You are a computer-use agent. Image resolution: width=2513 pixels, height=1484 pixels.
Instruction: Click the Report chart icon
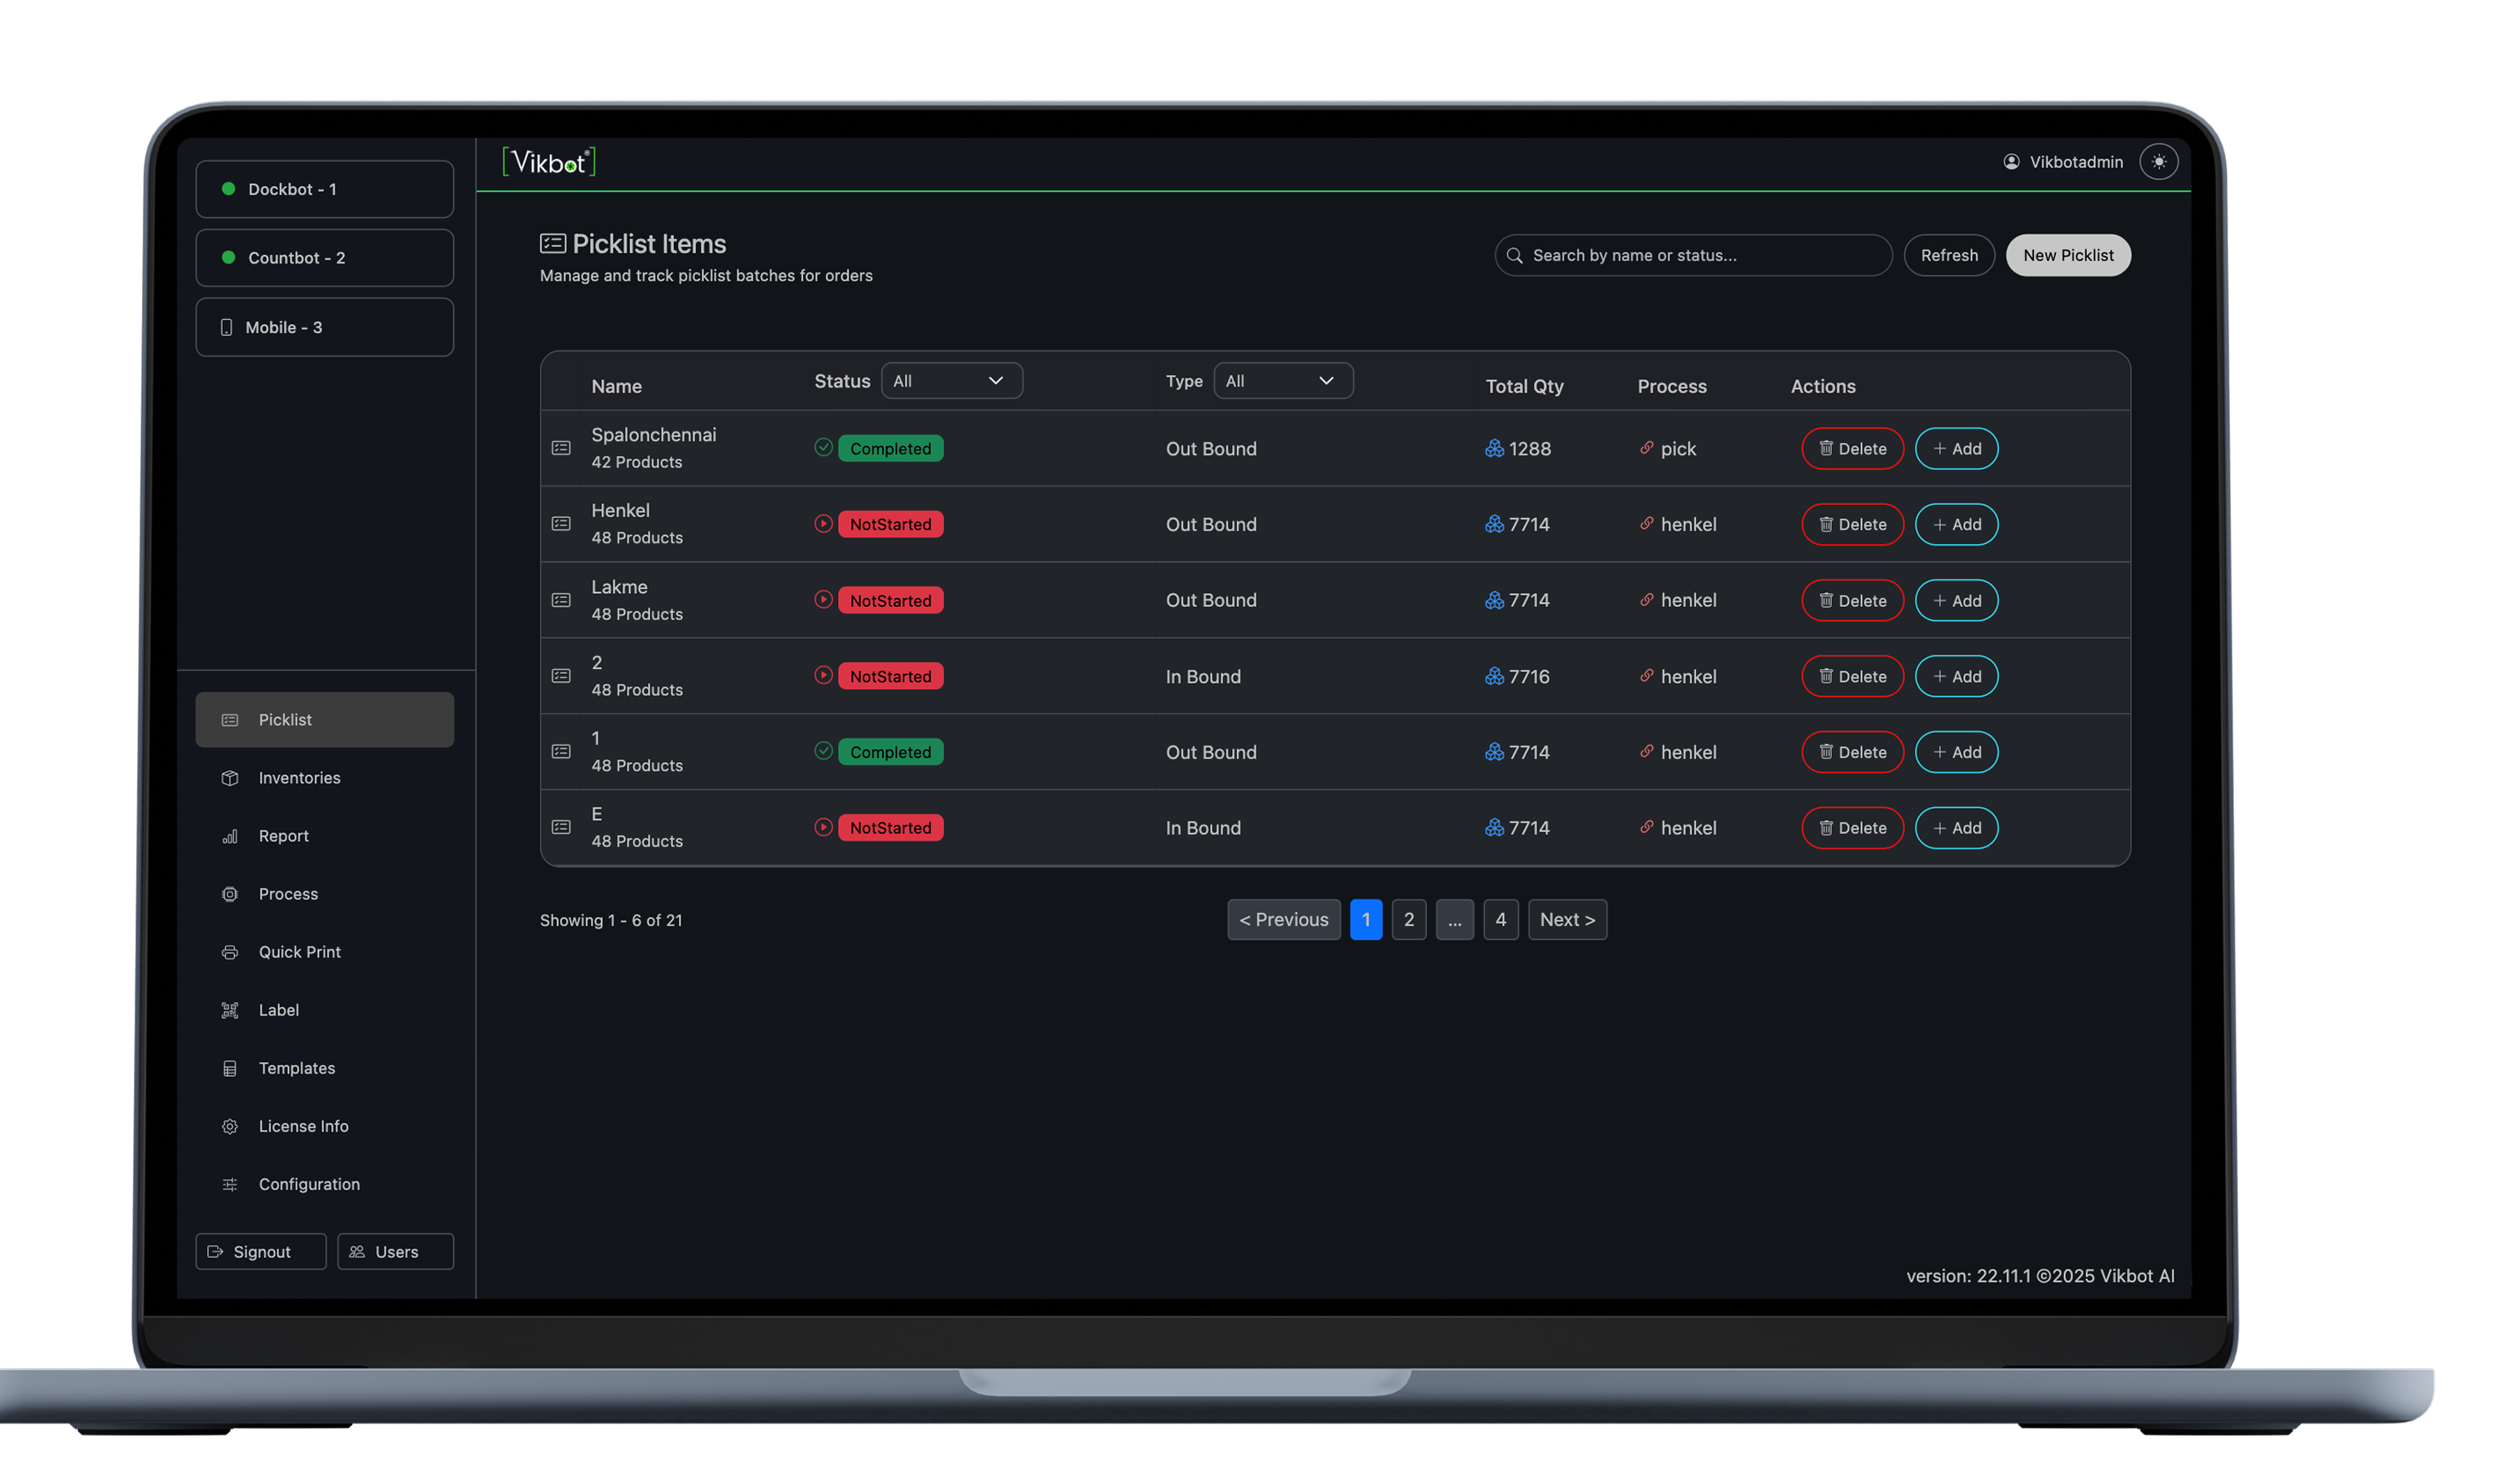[230, 835]
